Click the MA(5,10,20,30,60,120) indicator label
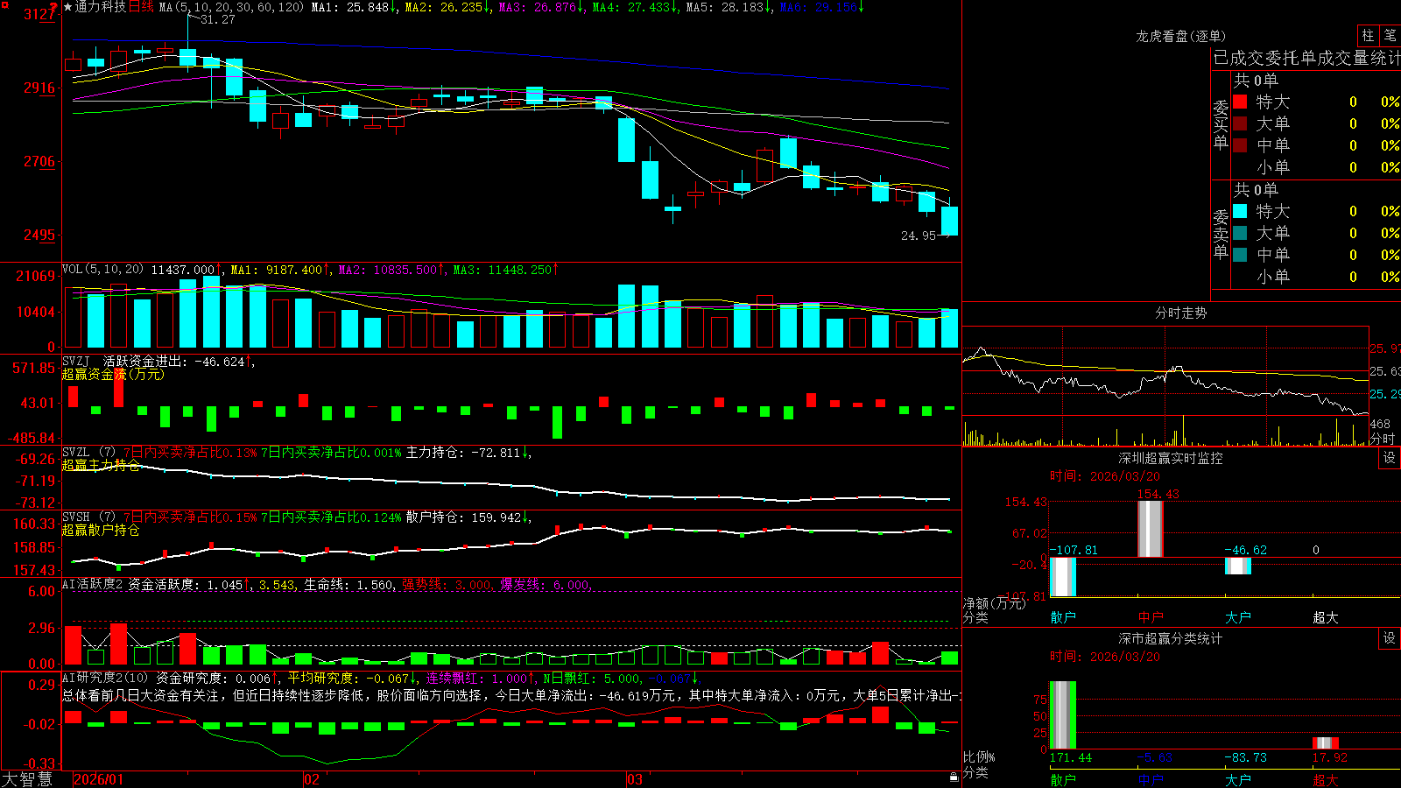Screen dimensions: 1401x788 pyautogui.click(x=231, y=7)
